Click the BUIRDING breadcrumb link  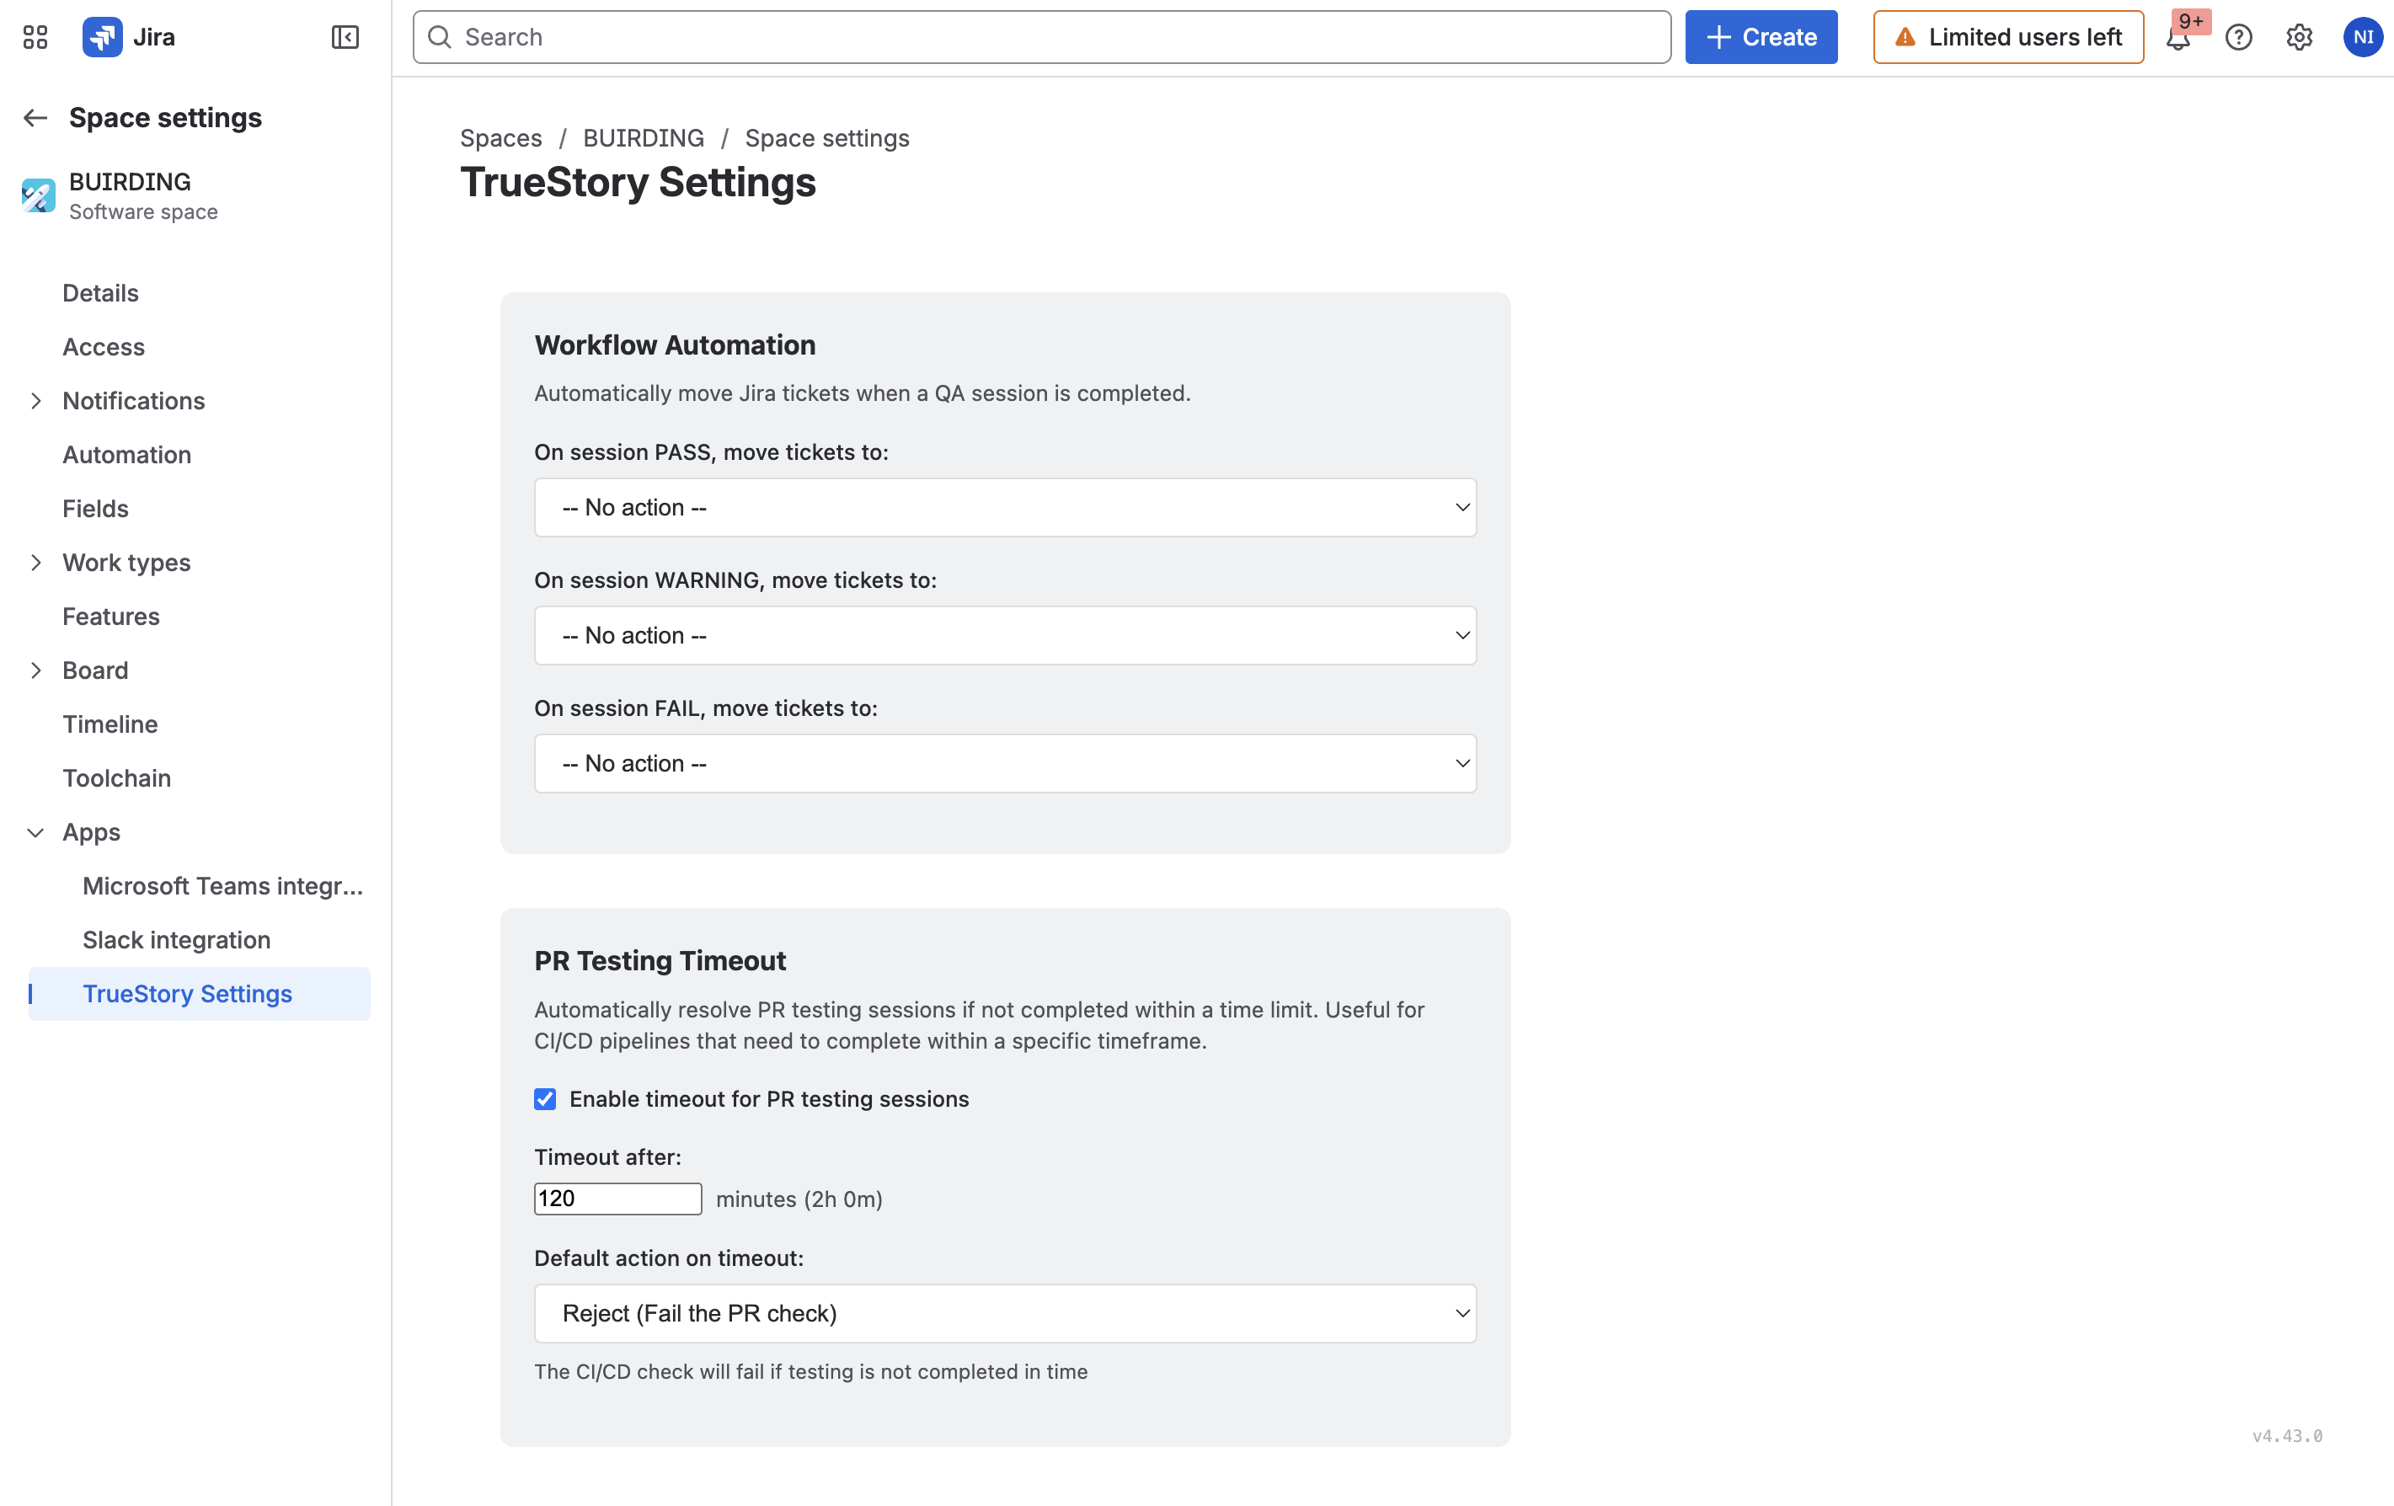pos(644,138)
